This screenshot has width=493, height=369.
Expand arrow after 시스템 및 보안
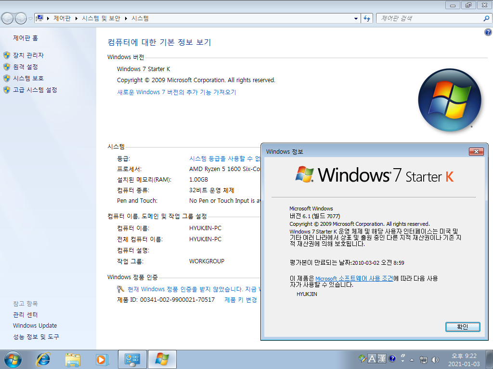point(126,19)
